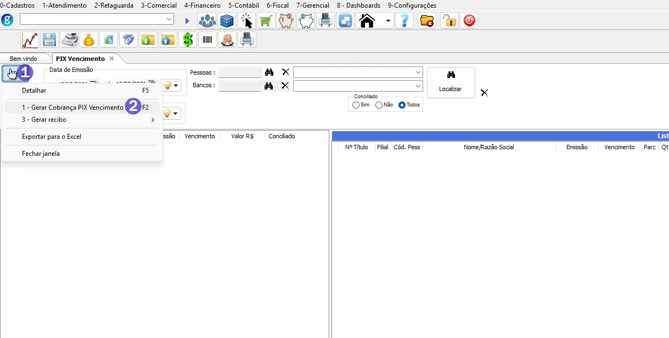Select the Não radio under Conciliado
669x338 pixels.
(379, 105)
